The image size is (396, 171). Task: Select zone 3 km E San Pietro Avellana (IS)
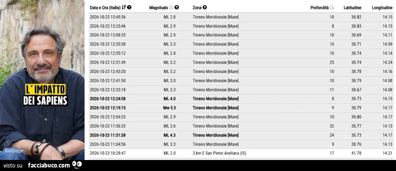tap(219, 153)
